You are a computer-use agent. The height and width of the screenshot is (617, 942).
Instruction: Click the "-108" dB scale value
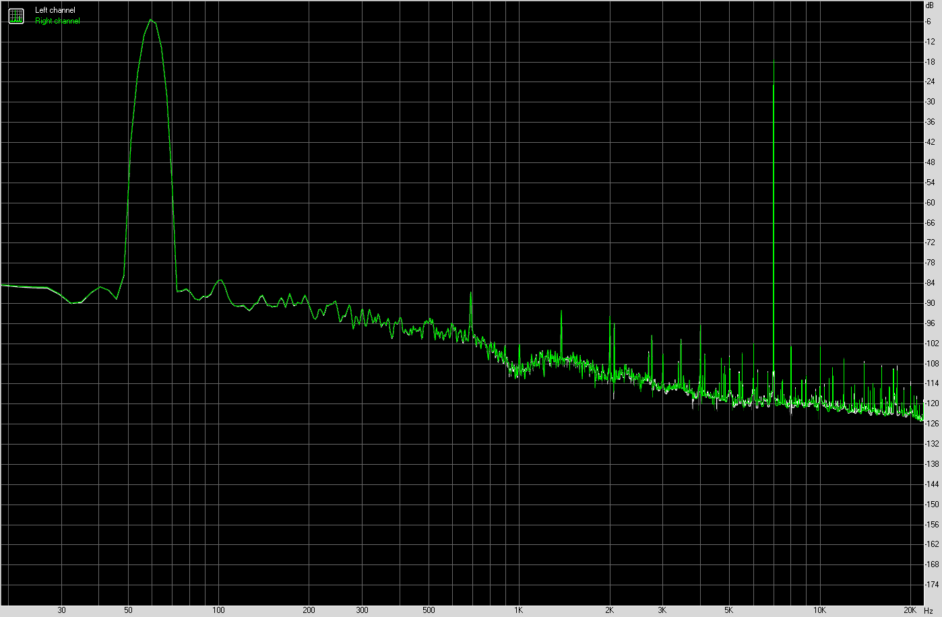tap(933, 363)
